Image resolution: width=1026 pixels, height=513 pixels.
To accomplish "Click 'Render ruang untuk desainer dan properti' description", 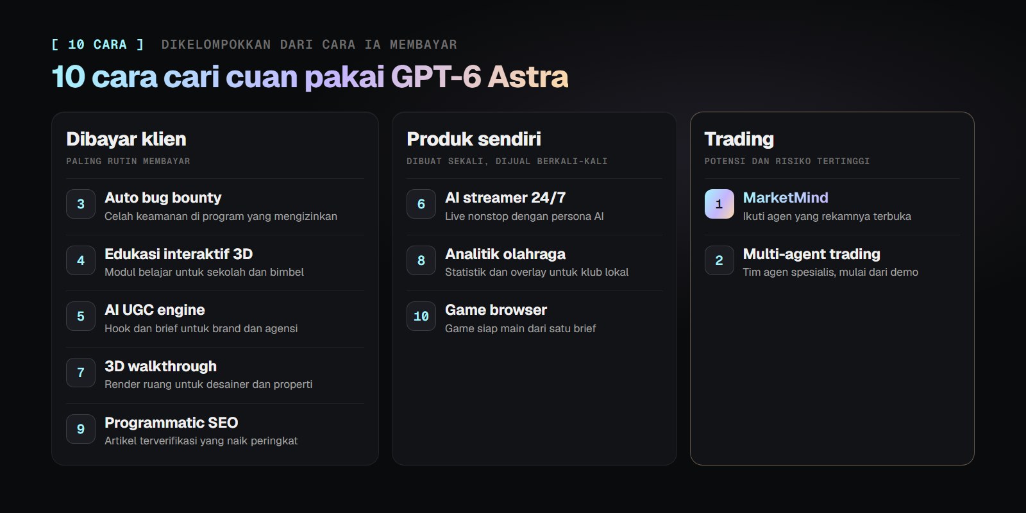I will 208,384.
